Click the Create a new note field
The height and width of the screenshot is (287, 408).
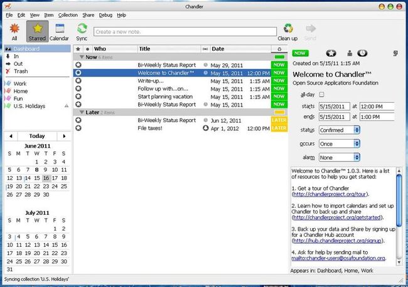(185, 32)
